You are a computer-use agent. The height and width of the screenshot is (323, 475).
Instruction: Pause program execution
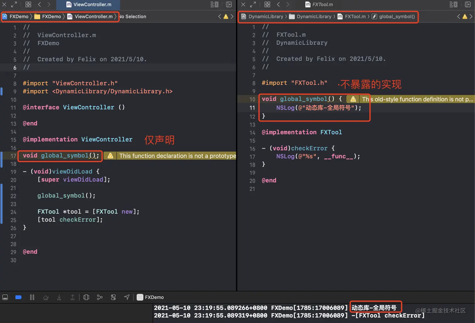[x=32, y=297]
